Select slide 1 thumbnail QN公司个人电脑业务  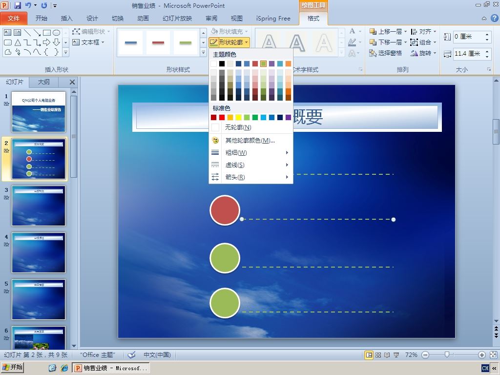coord(39,112)
